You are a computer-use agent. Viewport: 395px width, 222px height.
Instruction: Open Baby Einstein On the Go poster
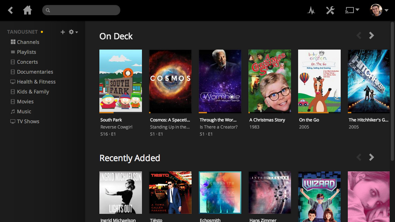pos(319,81)
